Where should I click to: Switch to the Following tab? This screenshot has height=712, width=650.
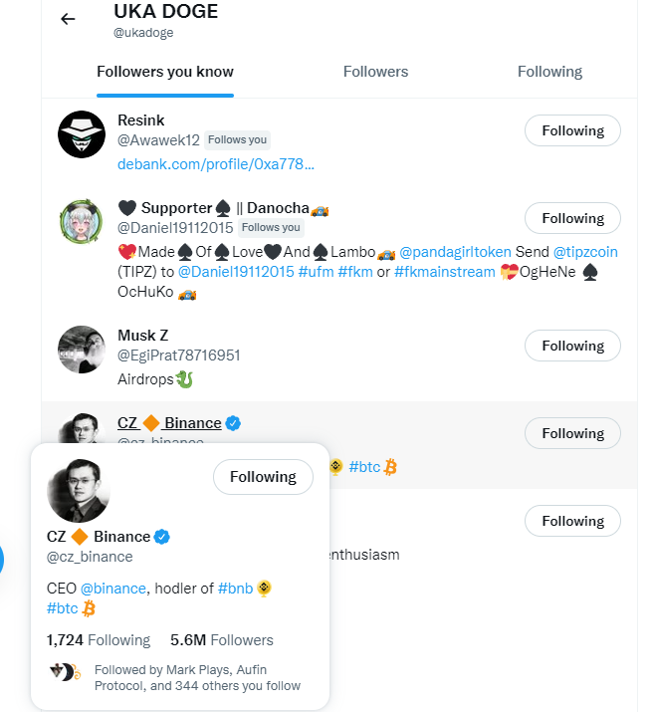pyautogui.click(x=549, y=72)
